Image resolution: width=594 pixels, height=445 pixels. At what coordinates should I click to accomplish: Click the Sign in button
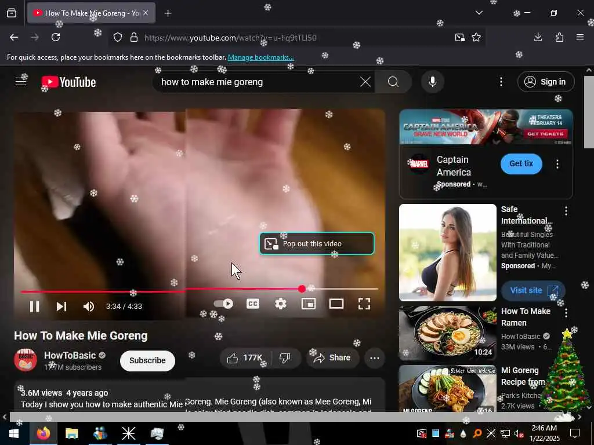(545, 82)
